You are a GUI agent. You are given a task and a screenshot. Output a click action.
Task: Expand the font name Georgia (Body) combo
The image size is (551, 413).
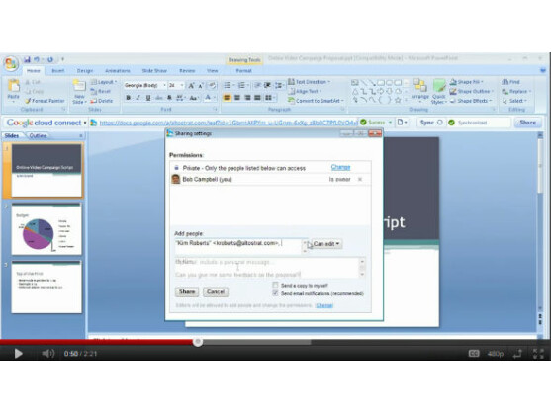(x=164, y=85)
